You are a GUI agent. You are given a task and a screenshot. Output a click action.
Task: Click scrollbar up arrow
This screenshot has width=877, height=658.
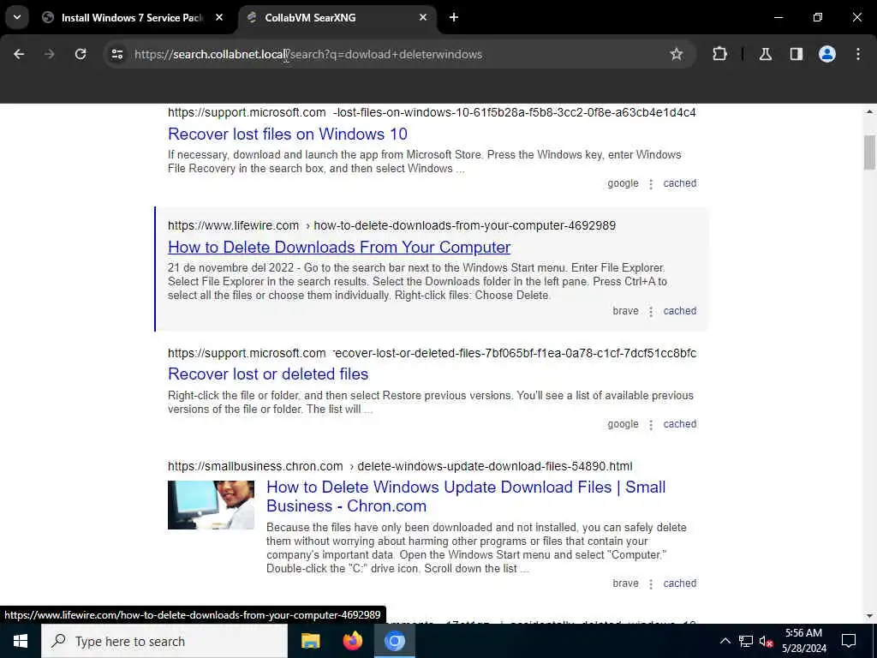(869, 112)
